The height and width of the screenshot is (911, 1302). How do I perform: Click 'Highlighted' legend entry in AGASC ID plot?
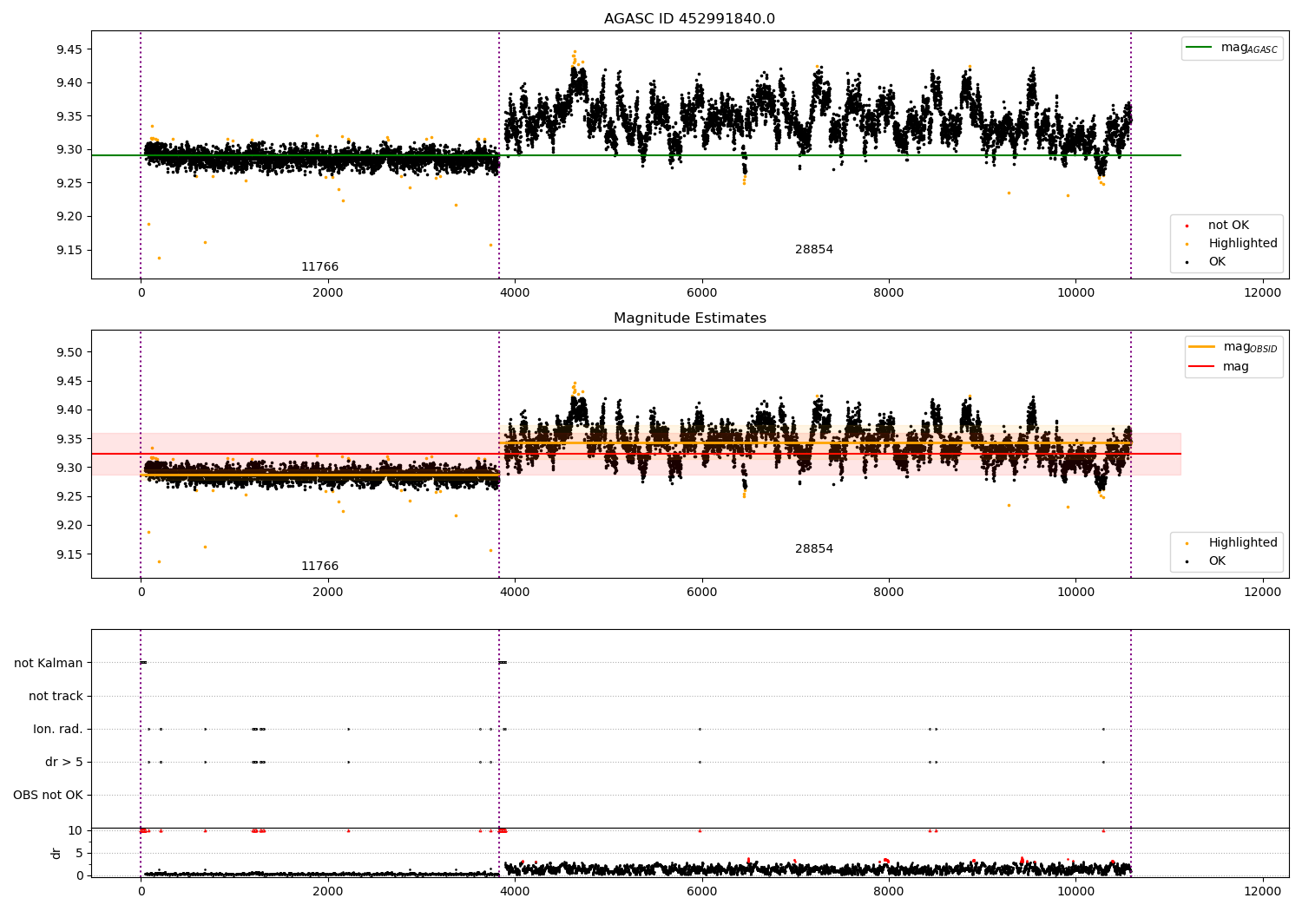[x=1243, y=244]
